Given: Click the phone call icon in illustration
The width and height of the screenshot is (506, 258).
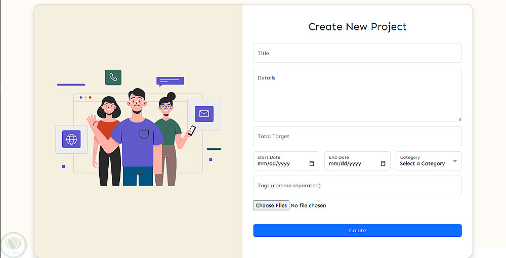Looking at the screenshot, I should pos(113,77).
